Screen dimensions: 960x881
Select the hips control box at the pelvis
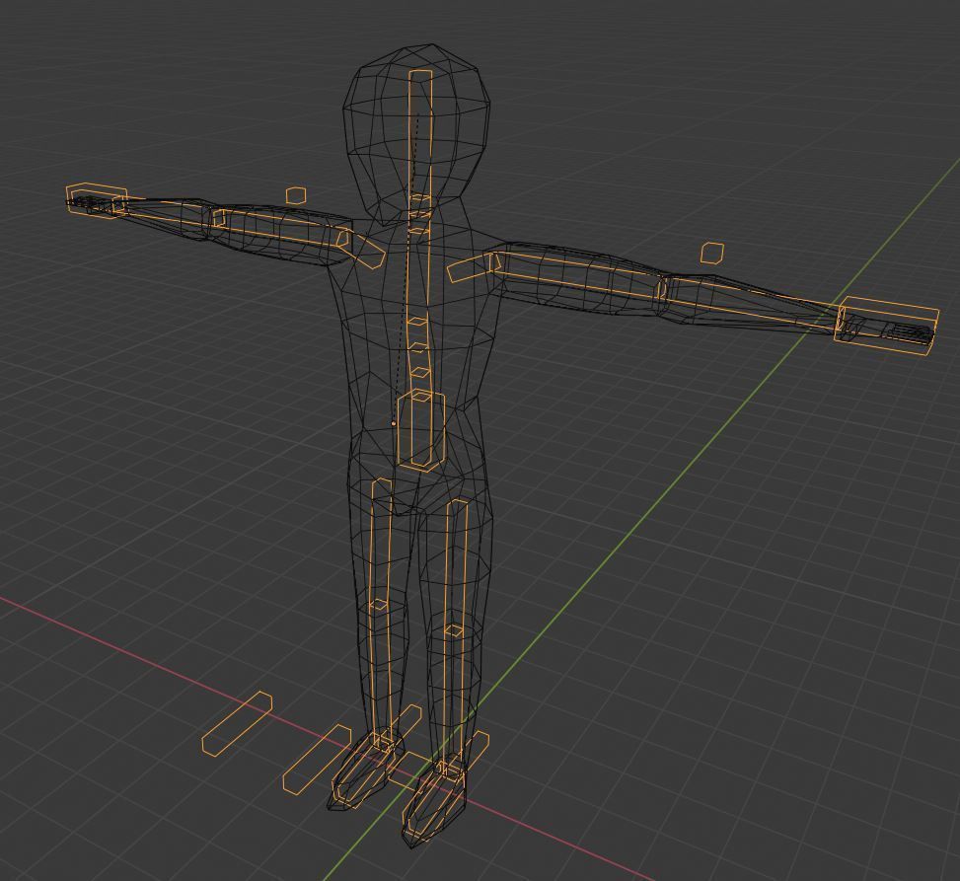pos(420,431)
